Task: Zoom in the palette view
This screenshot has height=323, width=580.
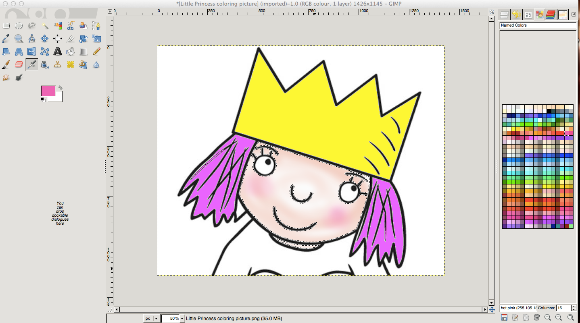Action: pyautogui.click(x=559, y=318)
